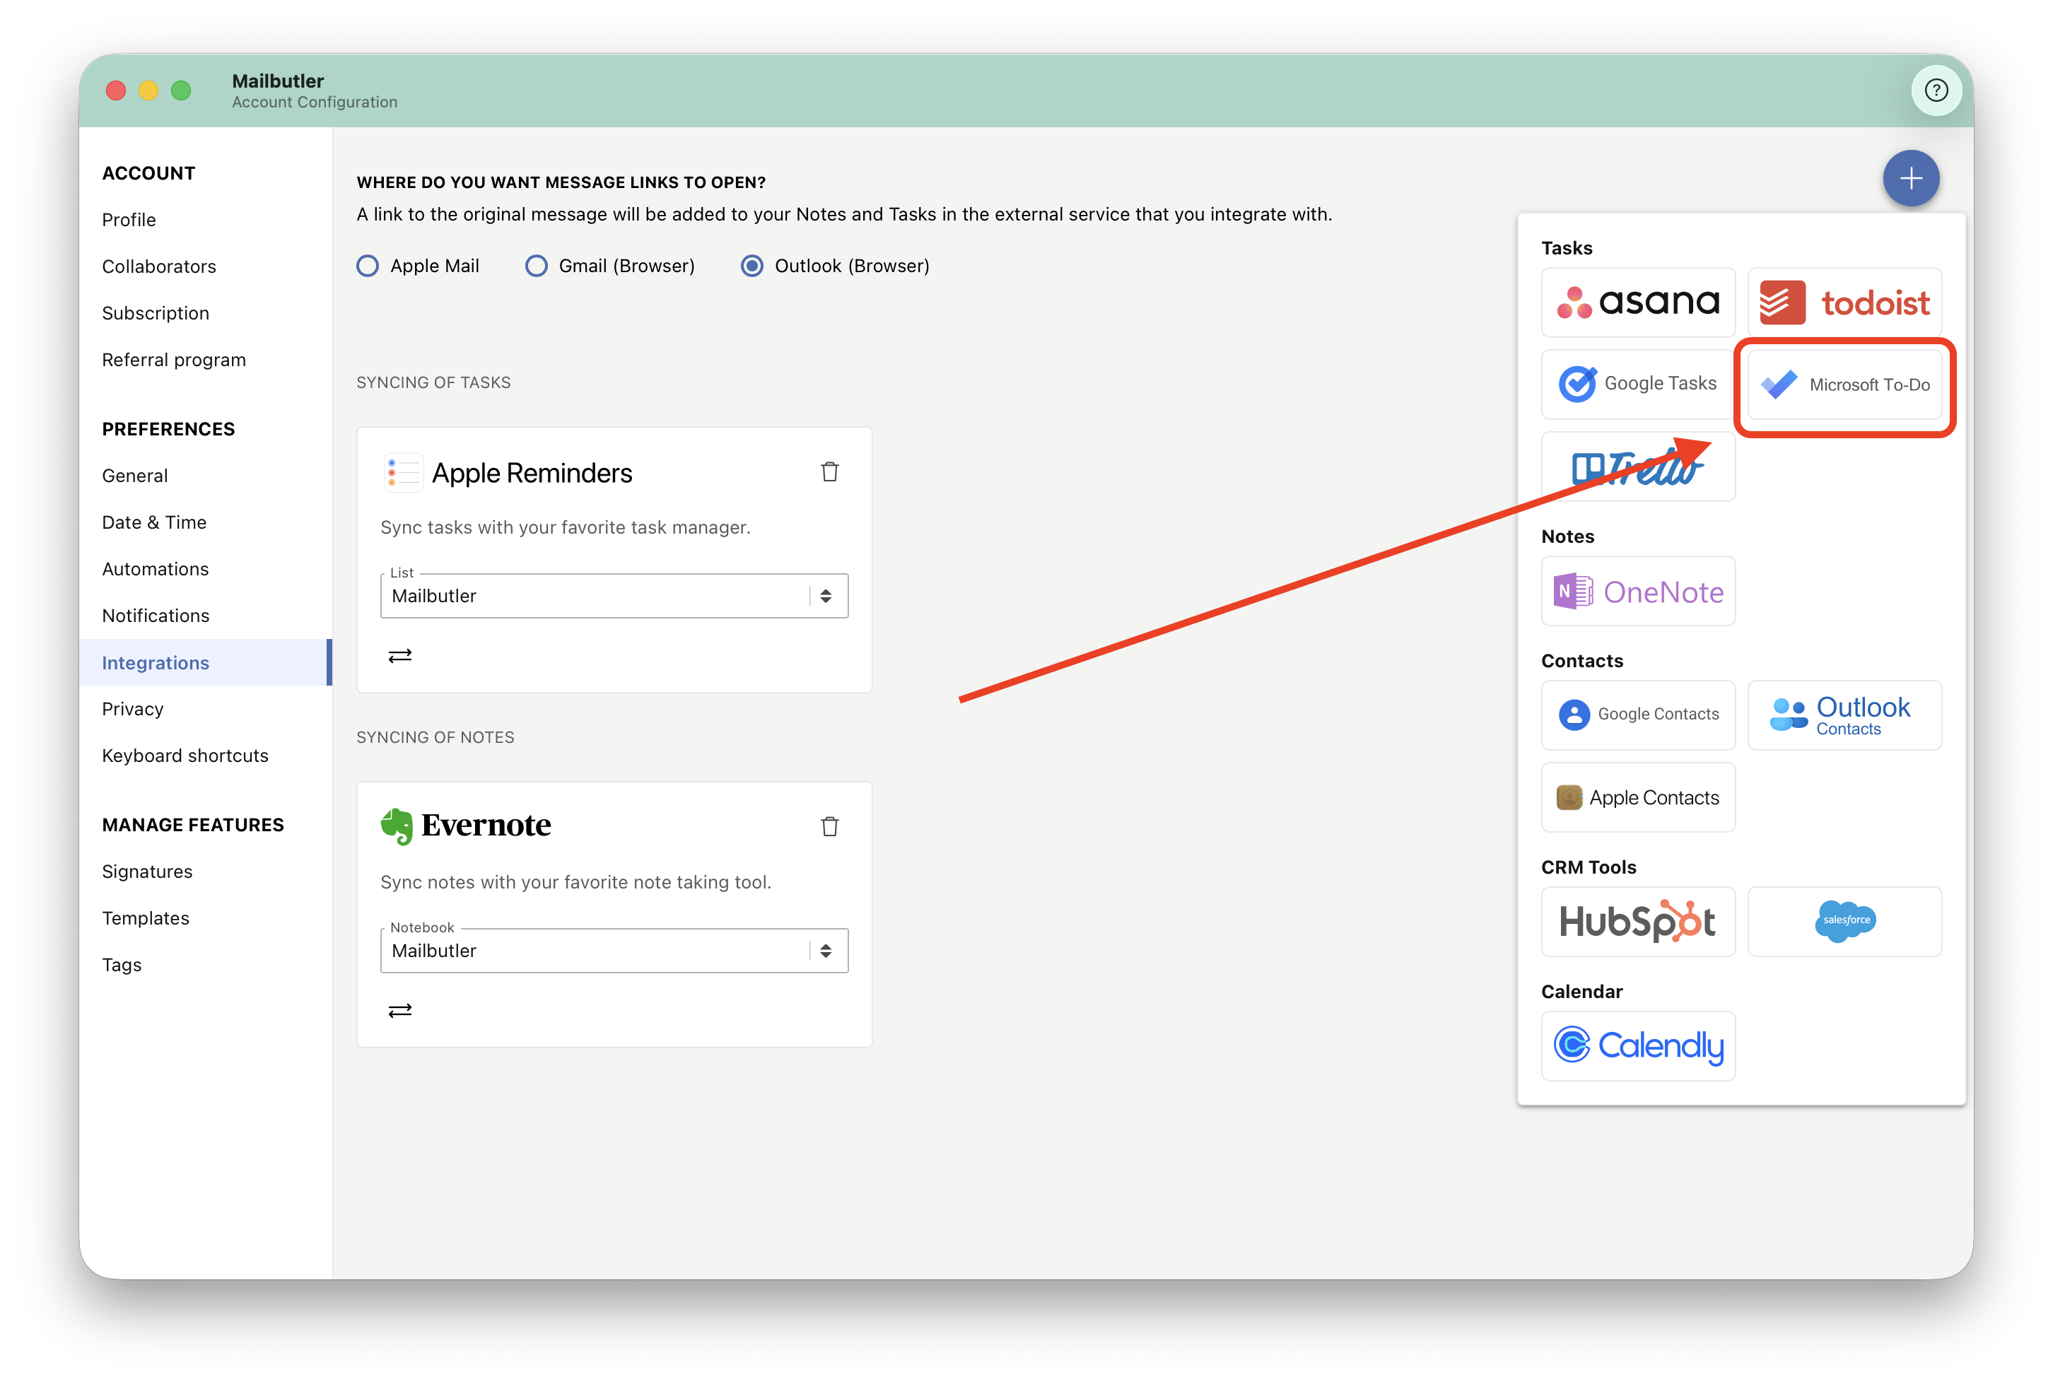Delete the Evernote integration with trash icon
The image size is (2053, 1384).
coord(829,826)
